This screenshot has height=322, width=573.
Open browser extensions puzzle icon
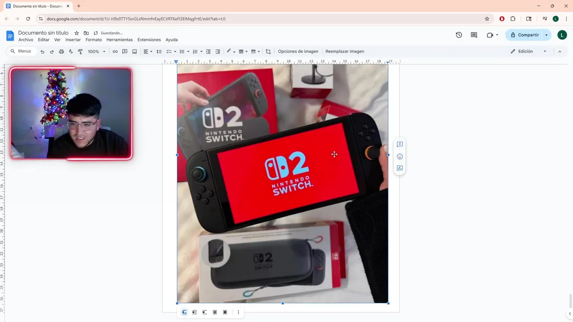[513, 19]
